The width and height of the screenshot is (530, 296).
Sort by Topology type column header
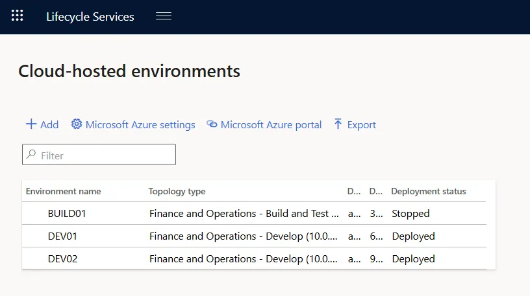(x=177, y=192)
